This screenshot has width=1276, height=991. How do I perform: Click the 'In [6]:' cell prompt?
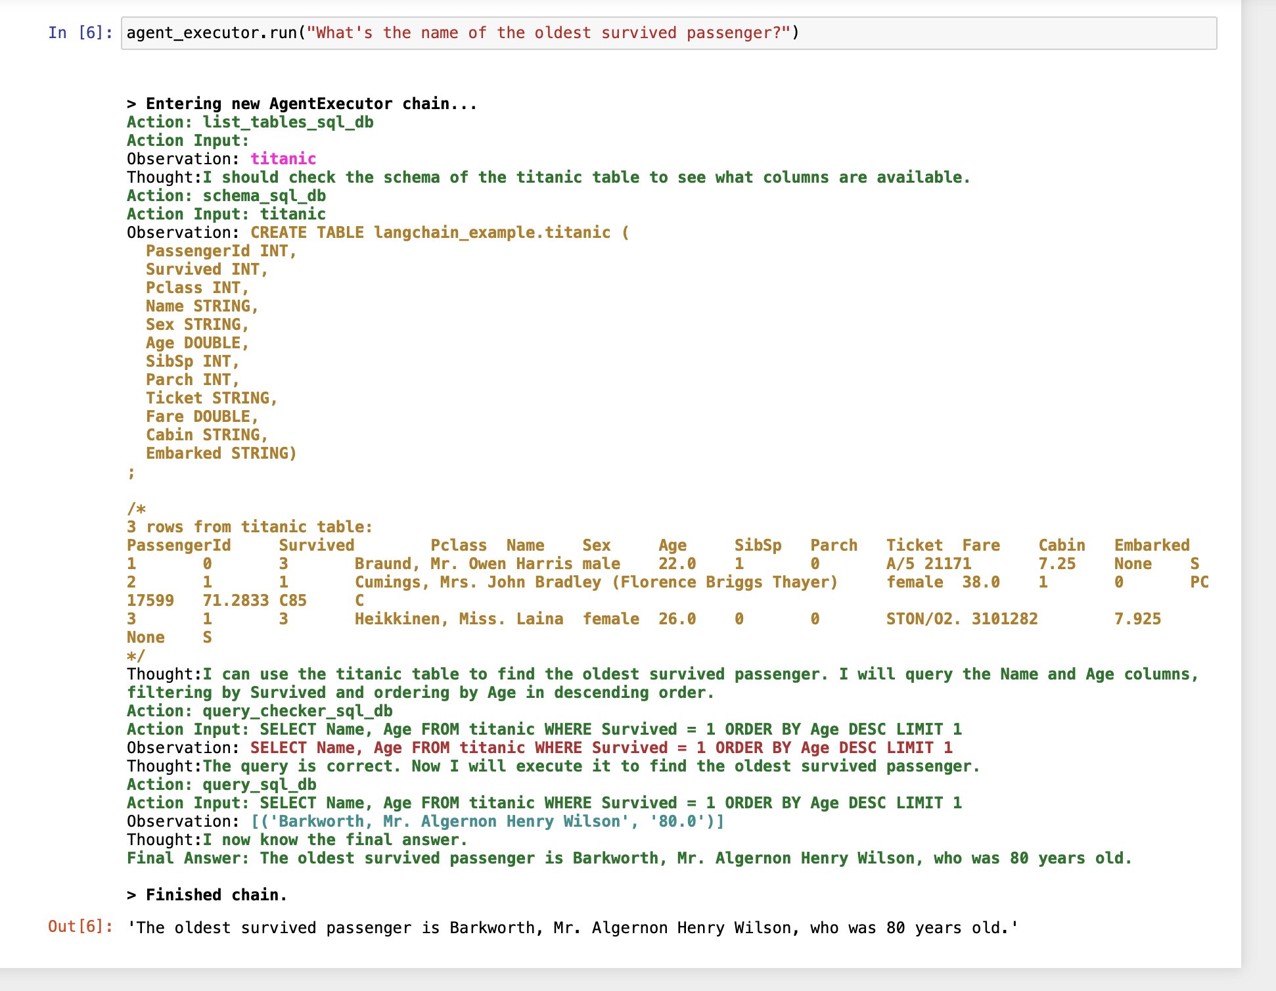(80, 33)
